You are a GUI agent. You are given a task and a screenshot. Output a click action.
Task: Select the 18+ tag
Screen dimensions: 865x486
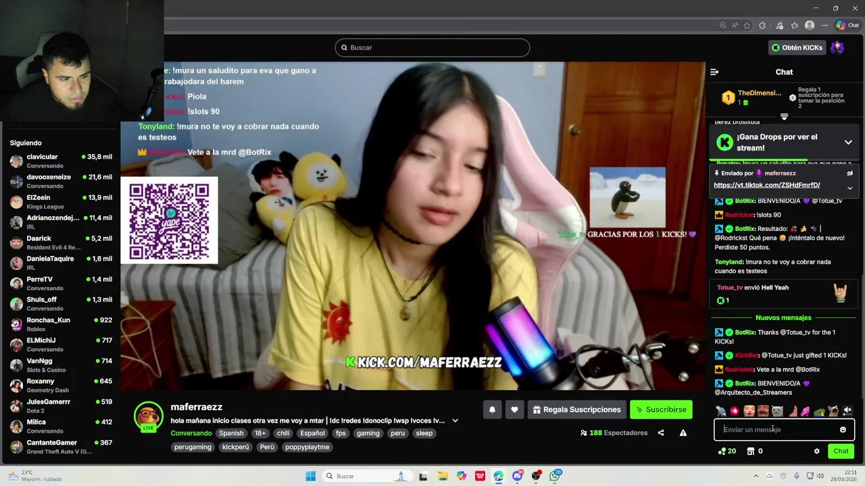pos(260,433)
